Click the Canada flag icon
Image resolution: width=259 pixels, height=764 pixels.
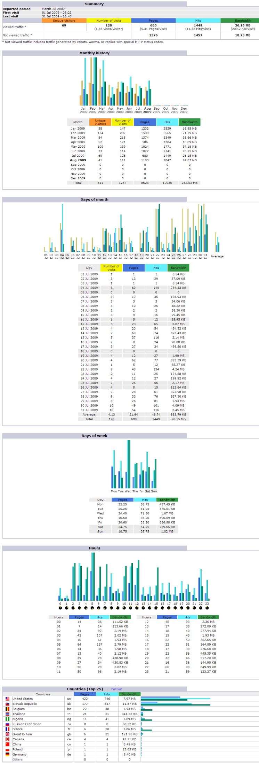click(8, 739)
